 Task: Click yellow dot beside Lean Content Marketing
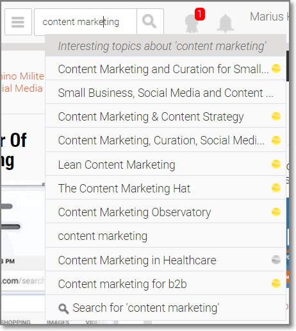(x=276, y=164)
